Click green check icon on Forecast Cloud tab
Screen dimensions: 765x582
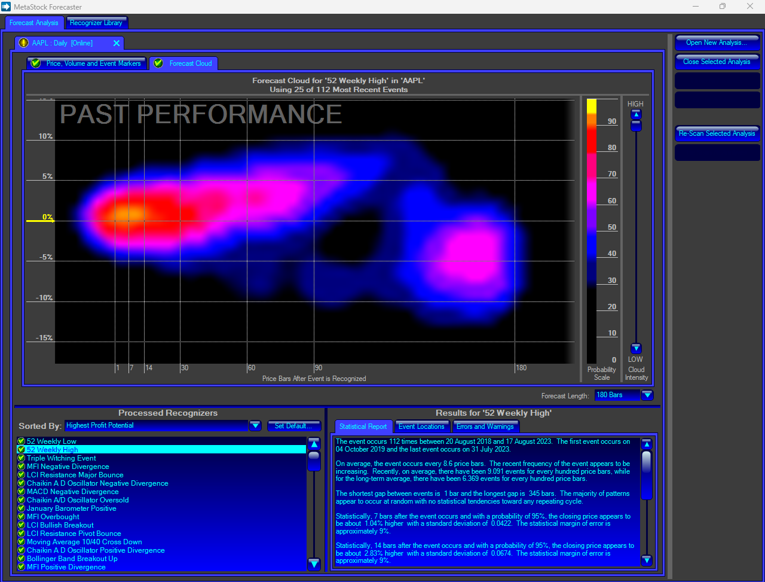coord(158,63)
